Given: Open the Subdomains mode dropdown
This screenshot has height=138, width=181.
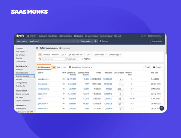Looking at the screenshot, I should [87, 41].
